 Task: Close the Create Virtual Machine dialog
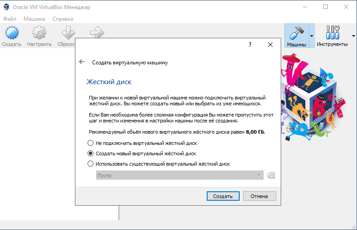[270, 45]
